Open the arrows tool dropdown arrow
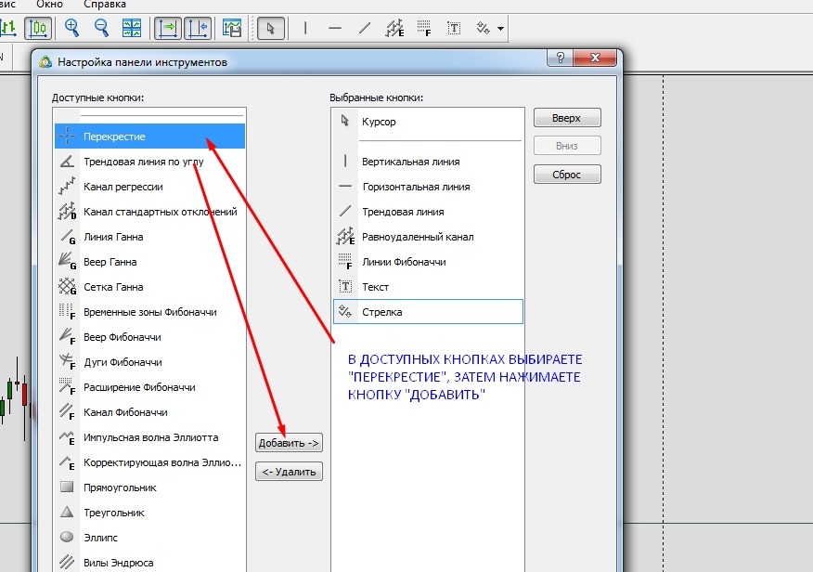813x572 pixels. [500, 29]
